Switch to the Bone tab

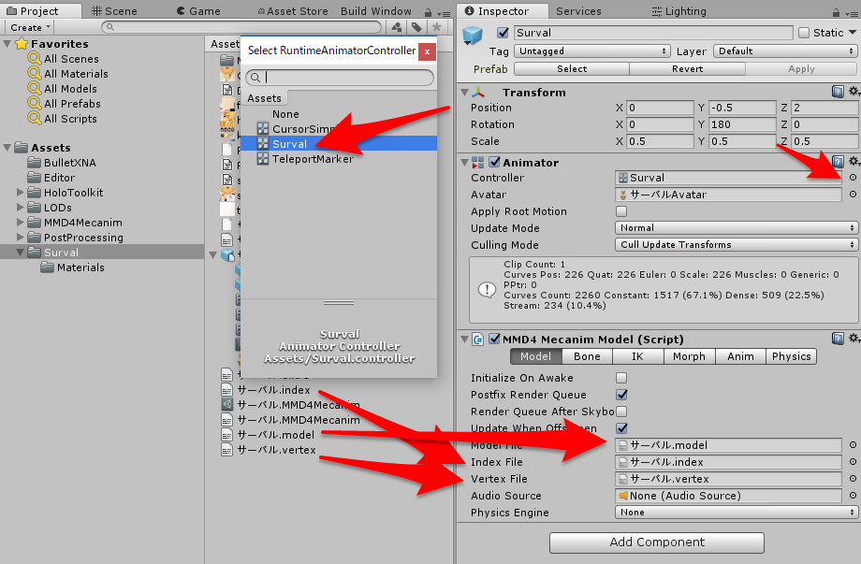coord(587,356)
